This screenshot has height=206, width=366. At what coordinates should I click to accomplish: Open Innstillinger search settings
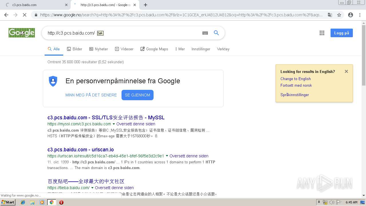[x=201, y=49]
